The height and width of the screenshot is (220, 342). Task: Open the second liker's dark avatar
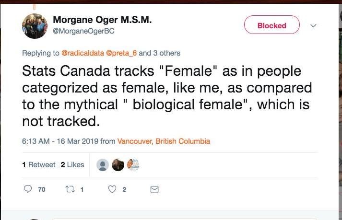tap(118, 165)
